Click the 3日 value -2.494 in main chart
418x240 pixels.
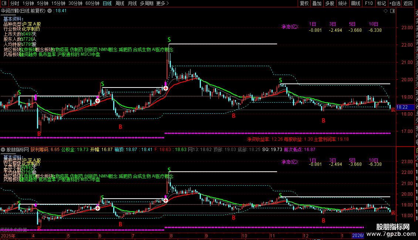(336, 30)
